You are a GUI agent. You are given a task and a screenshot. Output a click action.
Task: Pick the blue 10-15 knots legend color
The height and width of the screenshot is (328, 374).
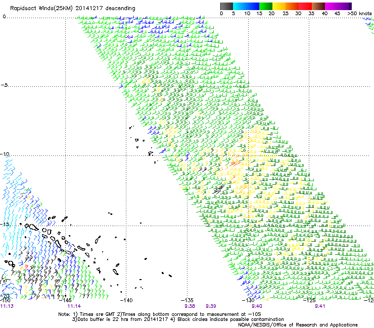point(253,6)
